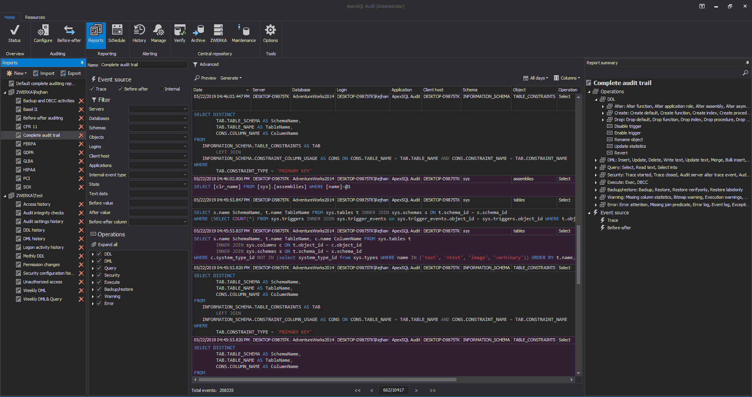Image resolution: width=752 pixels, height=397 pixels.
Task: Open the Columns dropdown
Action: point(567,78)
